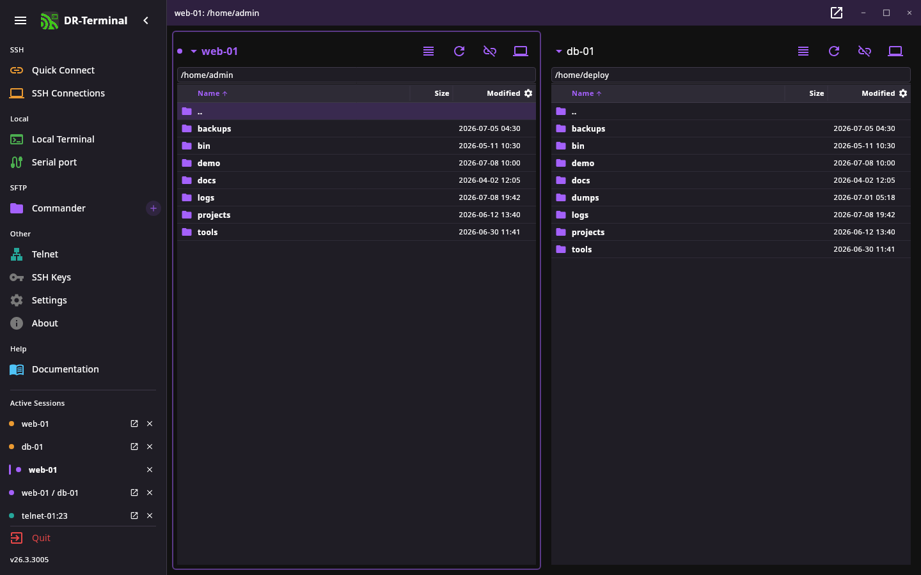Select parent folder row in web-01 panel
The width and height of the screenshot is (921, 575).
356,111
